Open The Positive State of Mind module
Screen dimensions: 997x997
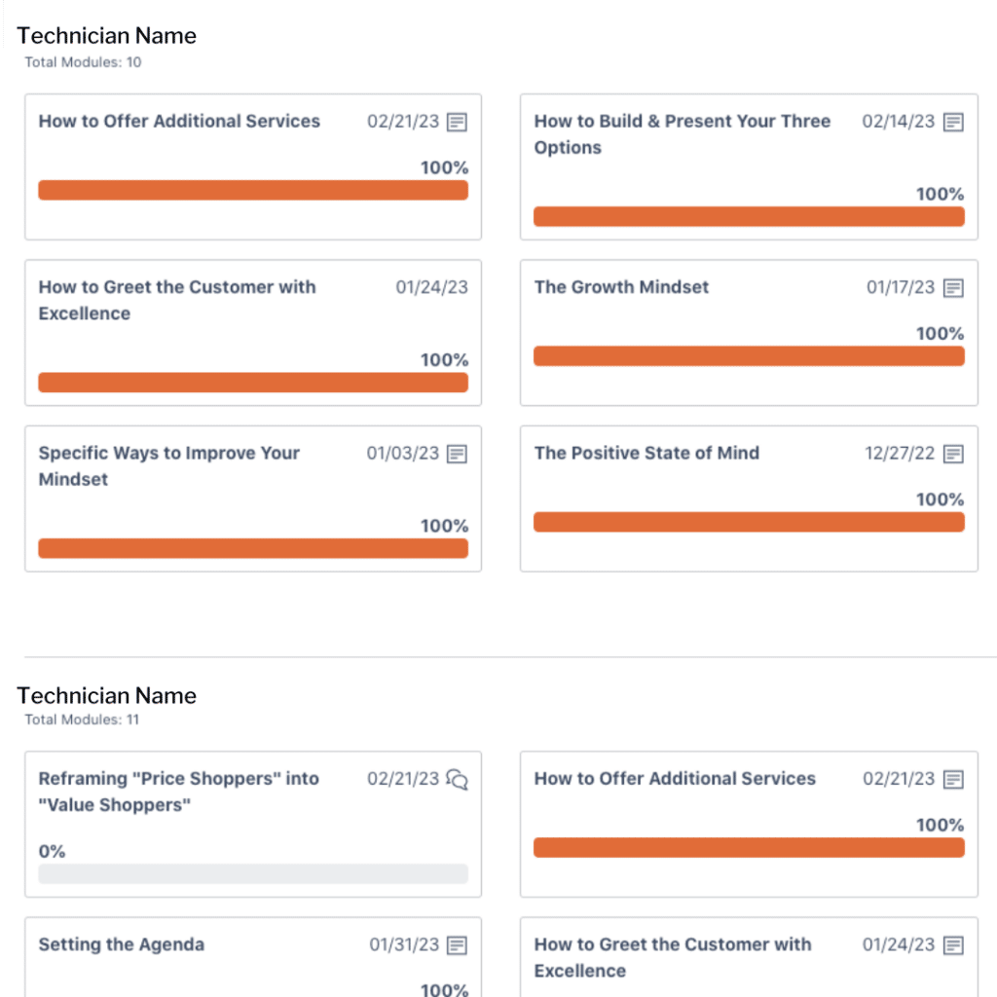point(646,453)
